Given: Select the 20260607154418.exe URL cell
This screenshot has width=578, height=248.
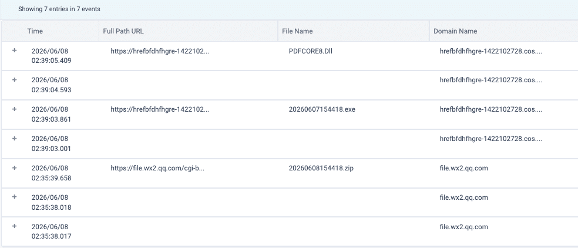Looking at the screenshot, I should coord(160,109).
